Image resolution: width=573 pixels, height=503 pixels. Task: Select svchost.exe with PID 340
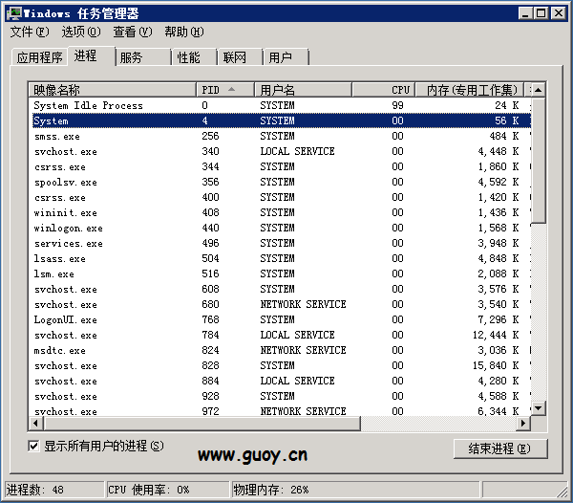(x=280, y=151)
